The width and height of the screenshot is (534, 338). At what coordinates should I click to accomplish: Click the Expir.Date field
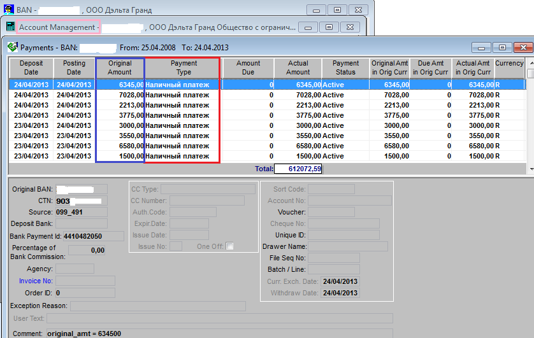tap(189, 223)
